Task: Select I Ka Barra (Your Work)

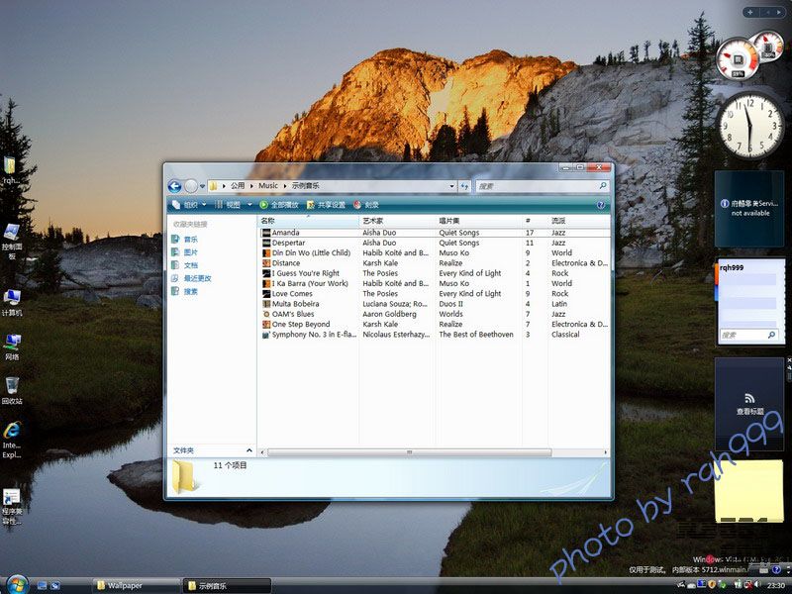Action: click(310, 283)
